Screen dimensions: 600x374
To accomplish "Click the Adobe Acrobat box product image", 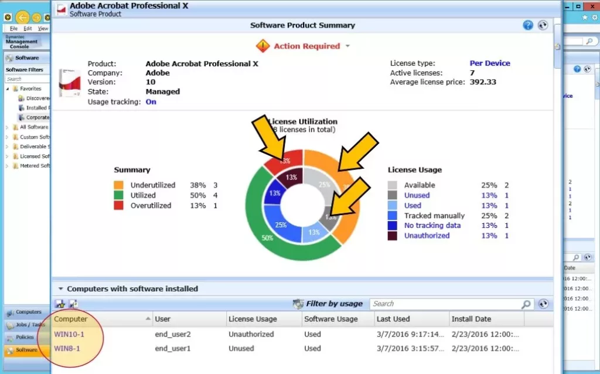I will pos(70,83).
